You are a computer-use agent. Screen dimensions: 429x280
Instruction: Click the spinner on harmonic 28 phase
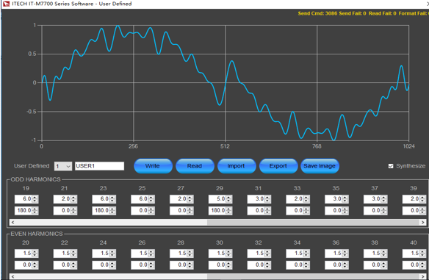coord(190,265)
